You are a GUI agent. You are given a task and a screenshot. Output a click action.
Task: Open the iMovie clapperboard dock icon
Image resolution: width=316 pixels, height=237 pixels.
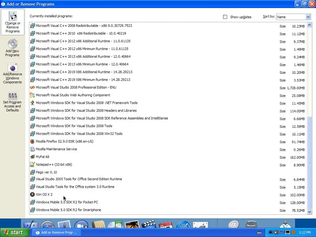tap(149, 224)
